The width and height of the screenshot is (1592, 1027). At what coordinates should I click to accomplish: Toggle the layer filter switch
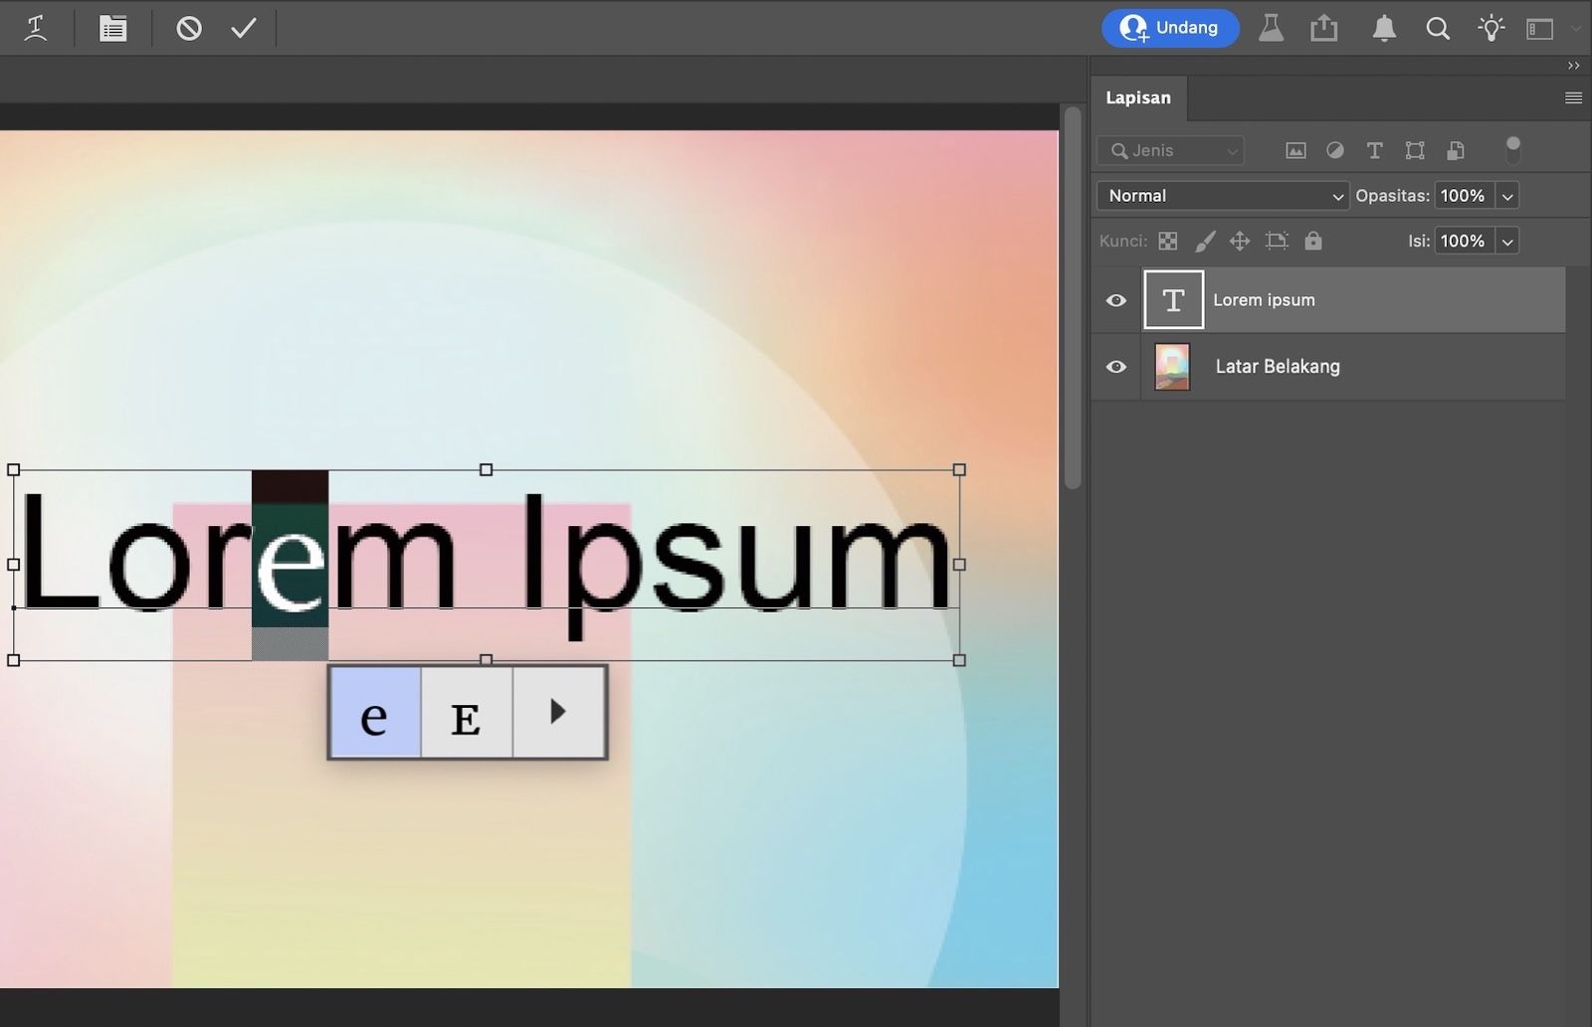coord(1513,150)
